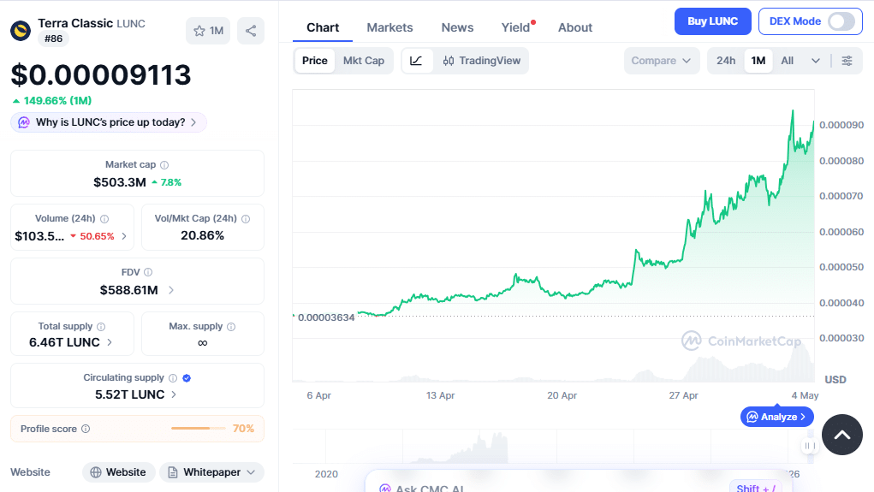Expand Total supply details chevron
Viewport: 874px width, 492px height.
110,342
